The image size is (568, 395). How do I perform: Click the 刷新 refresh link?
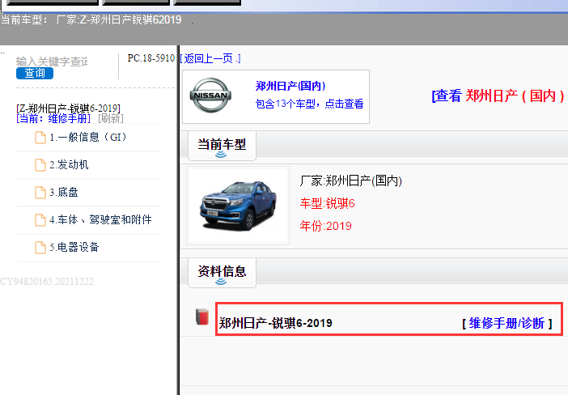[x=111, y=118]
